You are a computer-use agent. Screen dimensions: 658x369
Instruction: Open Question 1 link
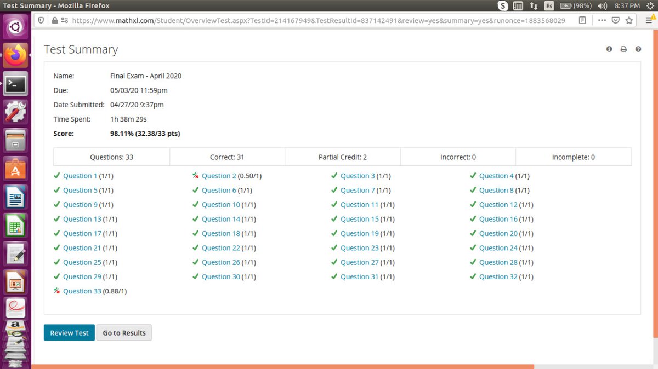point(80,176)
